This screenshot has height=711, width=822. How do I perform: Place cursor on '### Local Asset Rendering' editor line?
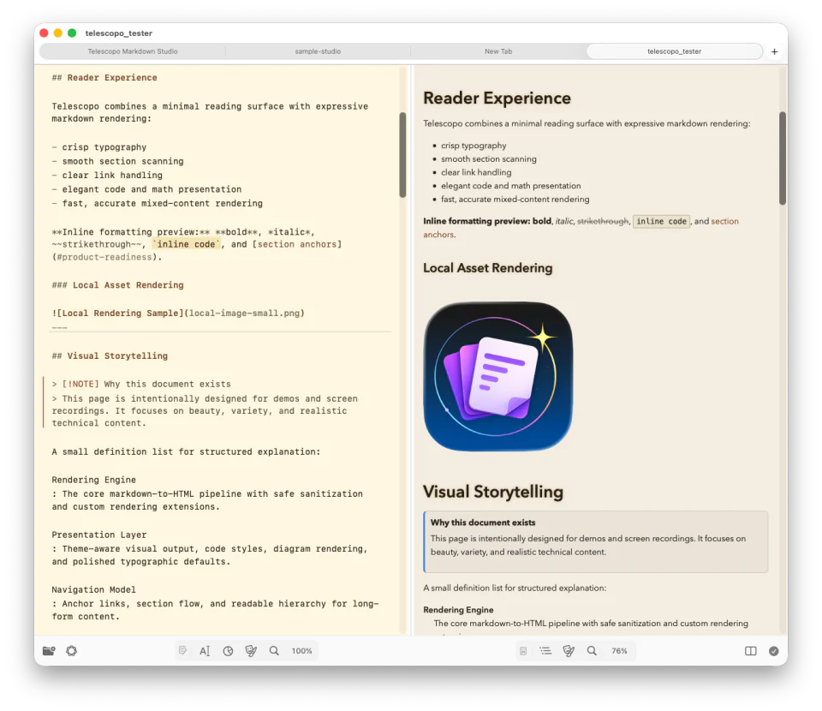coord(118,285)
